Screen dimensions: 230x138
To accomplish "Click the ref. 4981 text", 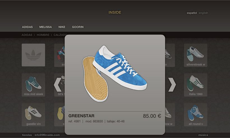I will click(75, 121).
